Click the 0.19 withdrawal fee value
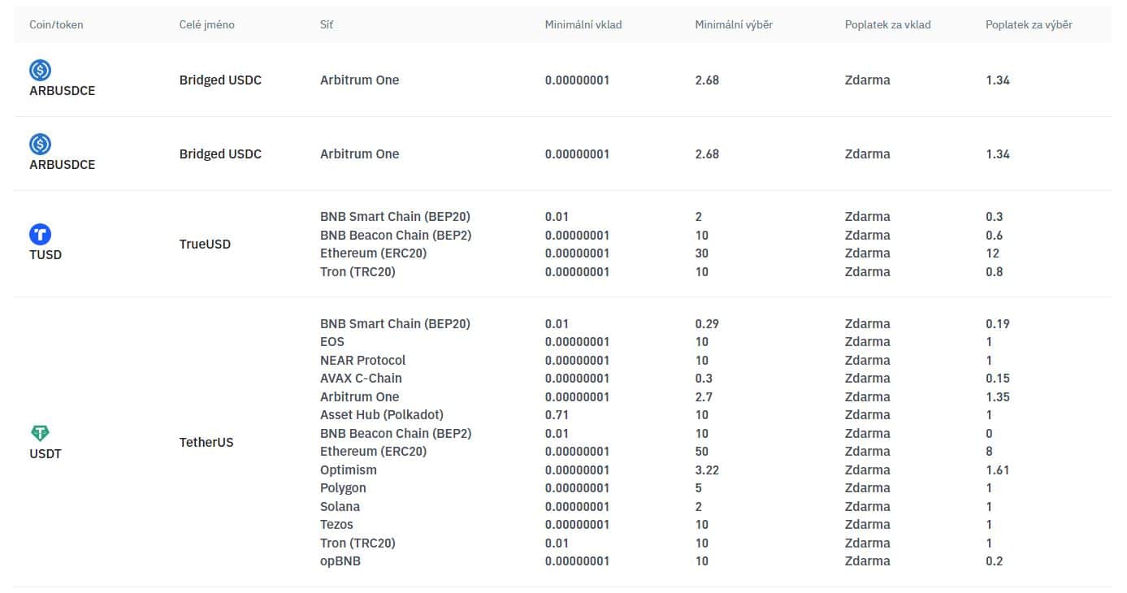Viewport: 1127px width, 593px height. pos(998,323)
